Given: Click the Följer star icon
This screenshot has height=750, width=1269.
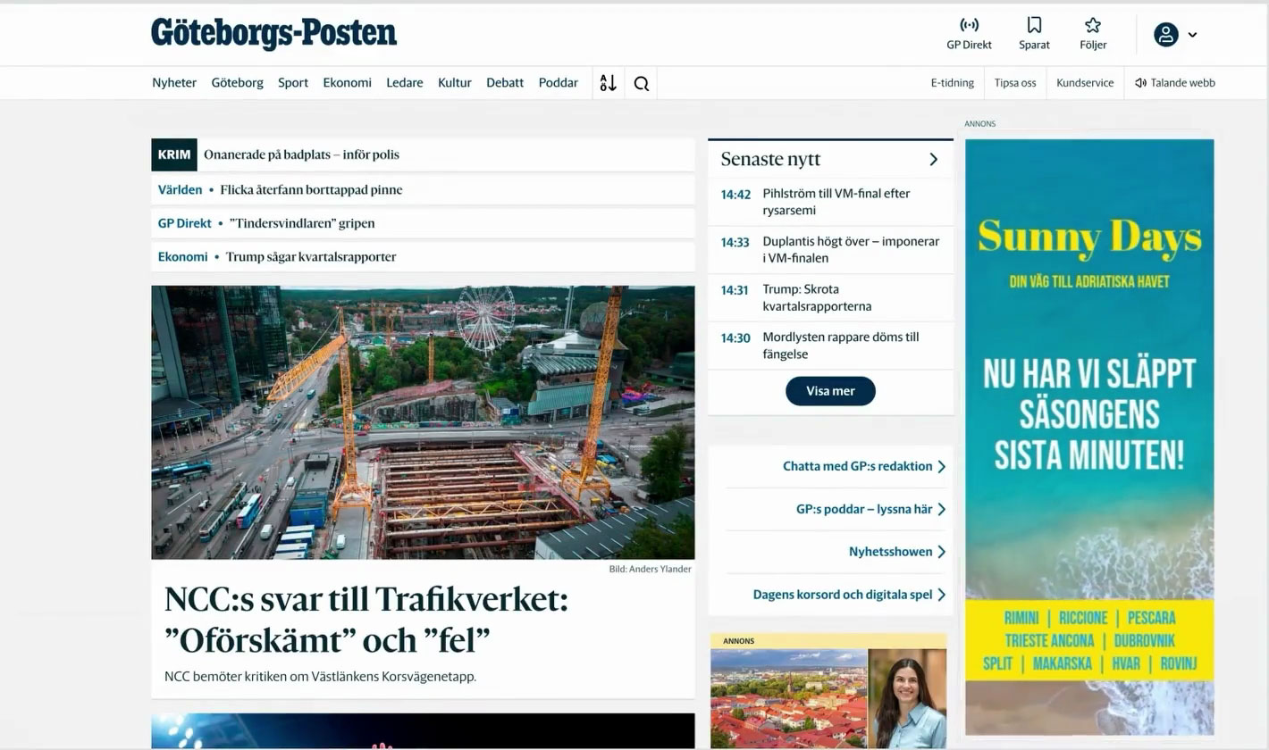Looking at the screenshot, I should (x=1092, y=25).
